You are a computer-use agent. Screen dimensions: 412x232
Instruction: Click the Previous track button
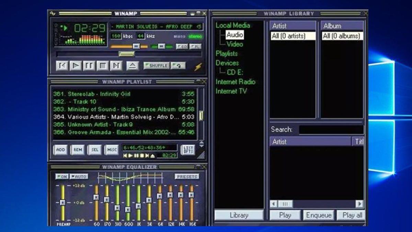click(62, 66)
